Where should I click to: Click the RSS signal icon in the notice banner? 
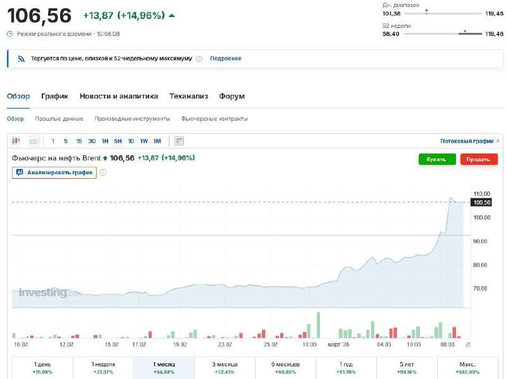pyautogui.click(x=21, y=59)
